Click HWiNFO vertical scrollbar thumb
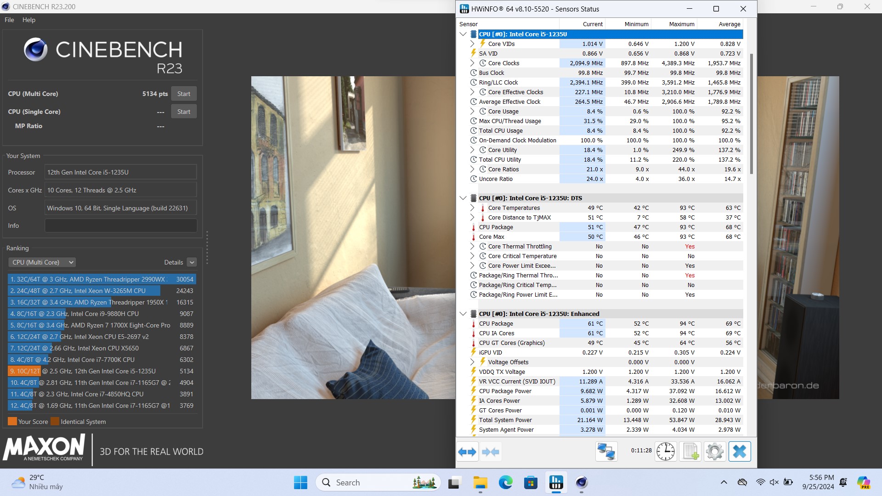 (x=752, y=113)
